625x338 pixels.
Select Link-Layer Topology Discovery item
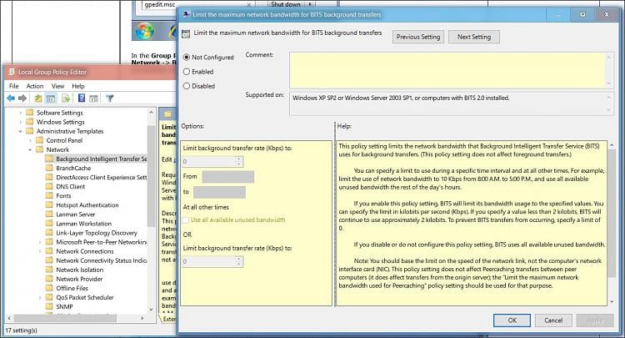point(97,233)
